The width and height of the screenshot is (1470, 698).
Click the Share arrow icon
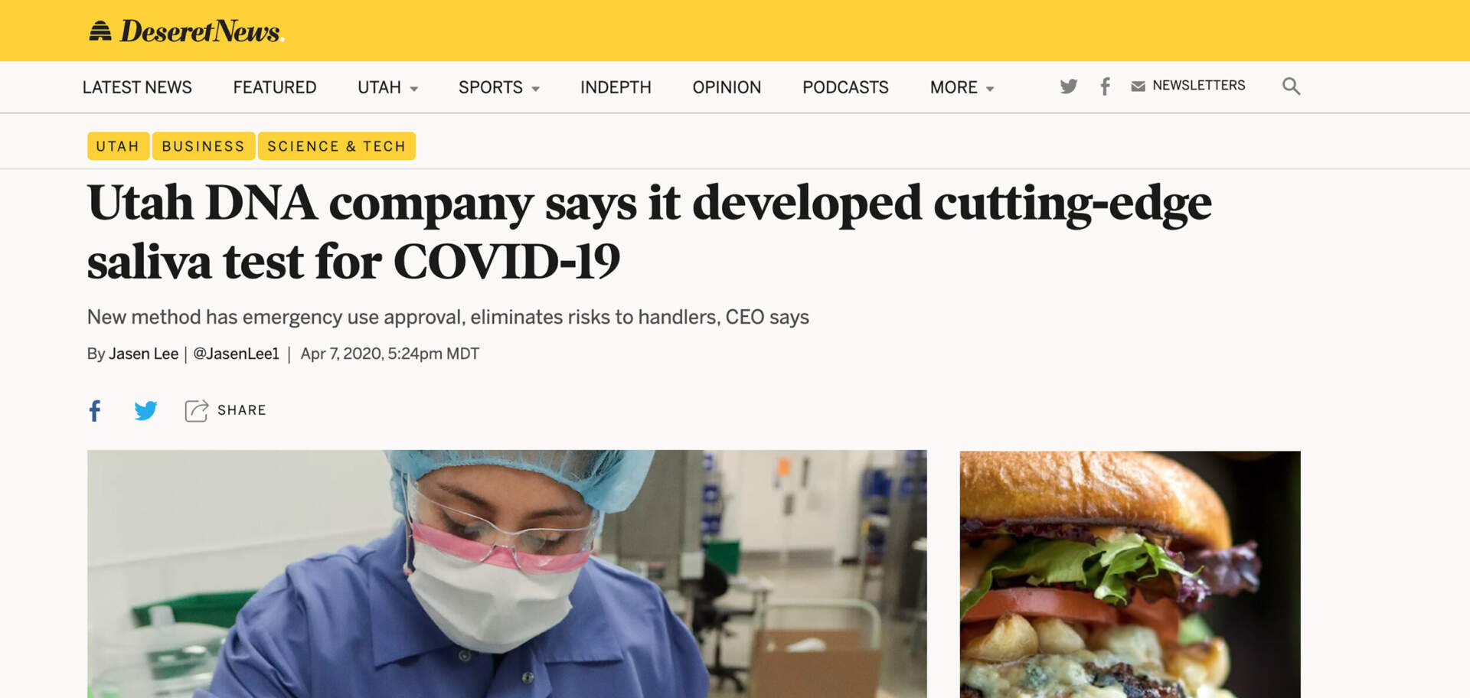pos(196,410)
